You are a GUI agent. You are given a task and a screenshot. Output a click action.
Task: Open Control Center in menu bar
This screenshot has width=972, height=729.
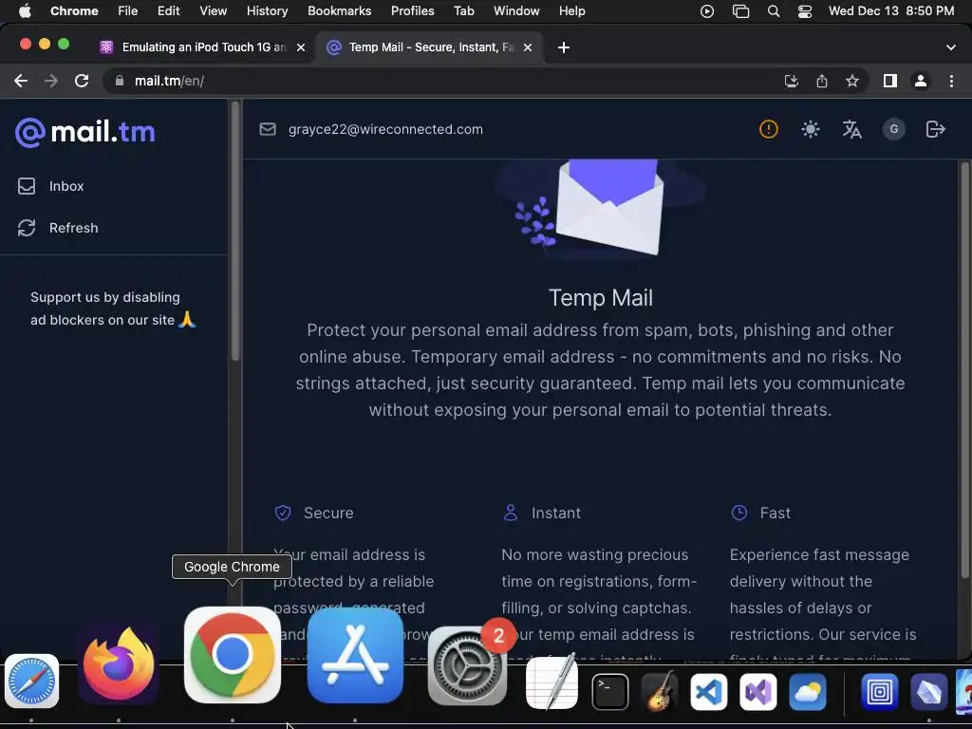click(805, 10)
